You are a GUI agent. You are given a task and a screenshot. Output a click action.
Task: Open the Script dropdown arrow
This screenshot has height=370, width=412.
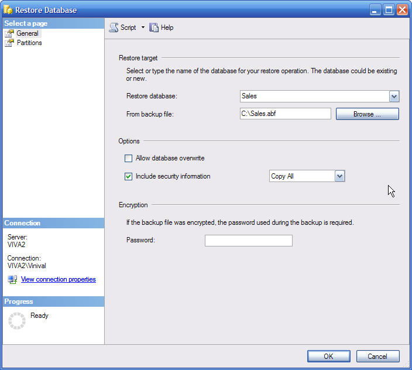143,28
